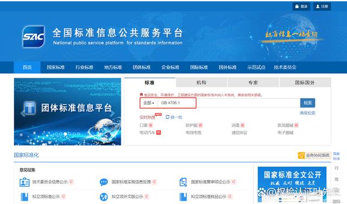Open the 企业标准 navigation item

coord(170,67)
